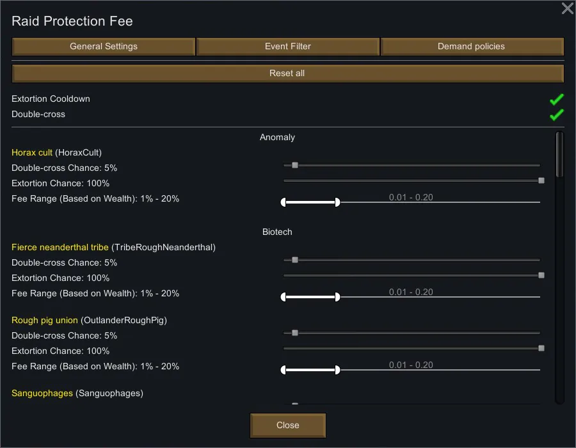Toggle the Double-cross checkmark
The height and width of the screenshot is (448, 576).
point(556,115)
